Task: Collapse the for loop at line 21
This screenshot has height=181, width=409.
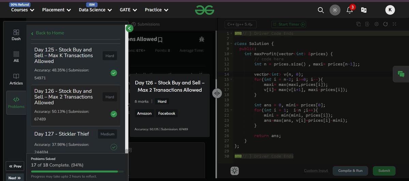Action: [x=231, y=110]
